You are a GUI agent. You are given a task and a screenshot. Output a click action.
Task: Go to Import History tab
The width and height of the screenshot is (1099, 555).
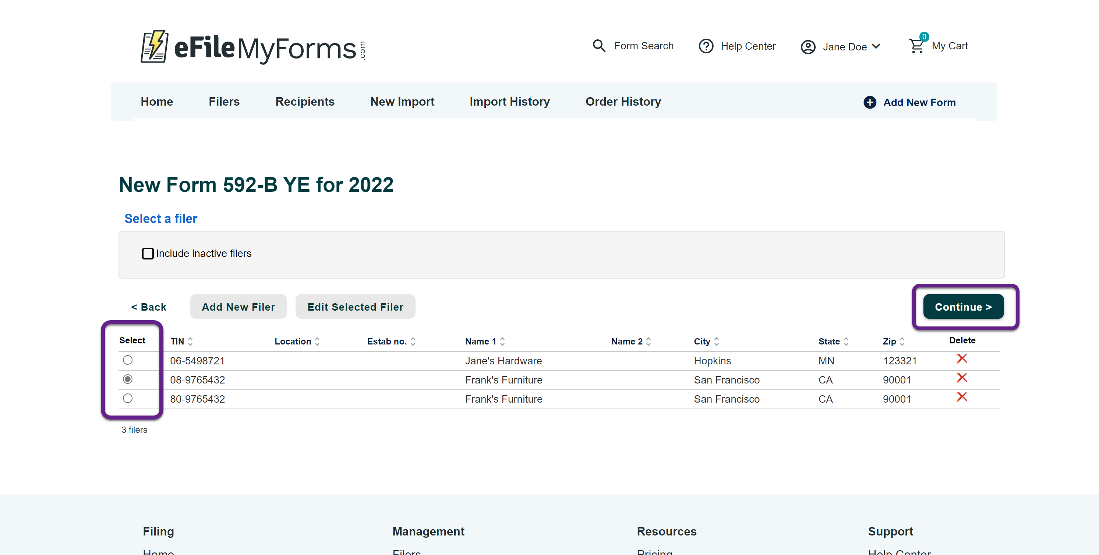point(509,102)
